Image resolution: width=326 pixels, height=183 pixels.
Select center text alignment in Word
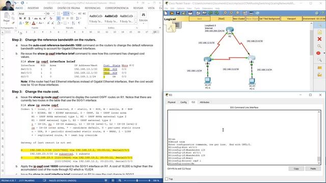coord(63,18)
